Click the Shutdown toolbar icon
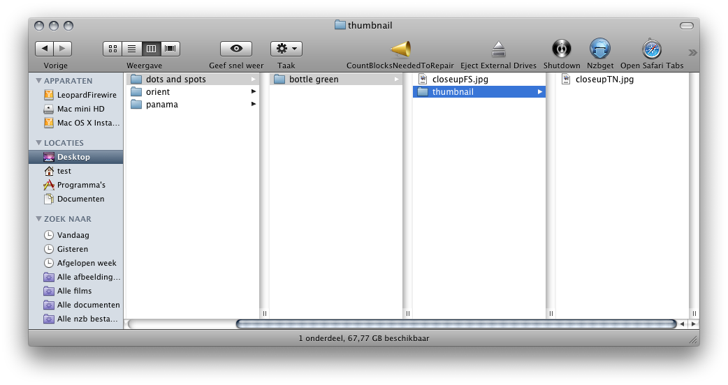 [x=561, y=49]
